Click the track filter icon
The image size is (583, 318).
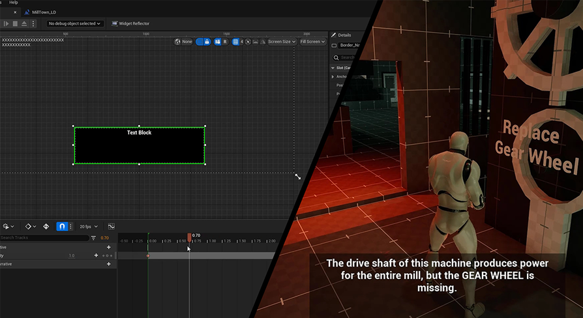93,238
